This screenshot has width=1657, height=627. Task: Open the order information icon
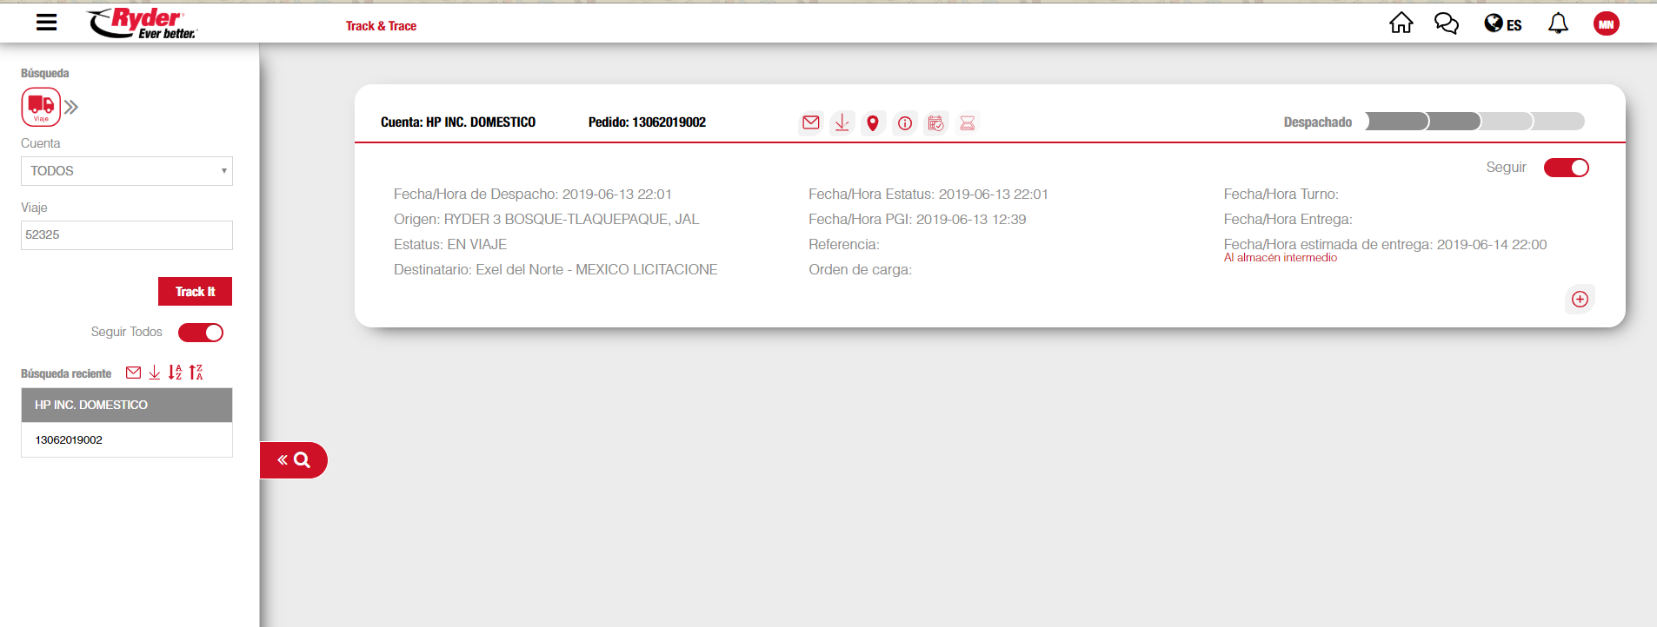click(x=905, y=123)
